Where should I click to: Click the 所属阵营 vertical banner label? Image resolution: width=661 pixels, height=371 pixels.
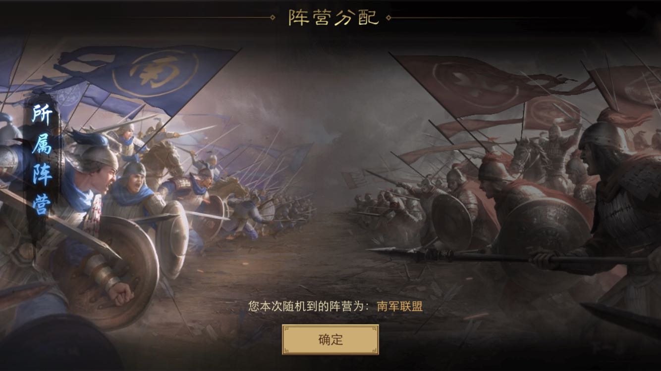click(x=42, y=160)
